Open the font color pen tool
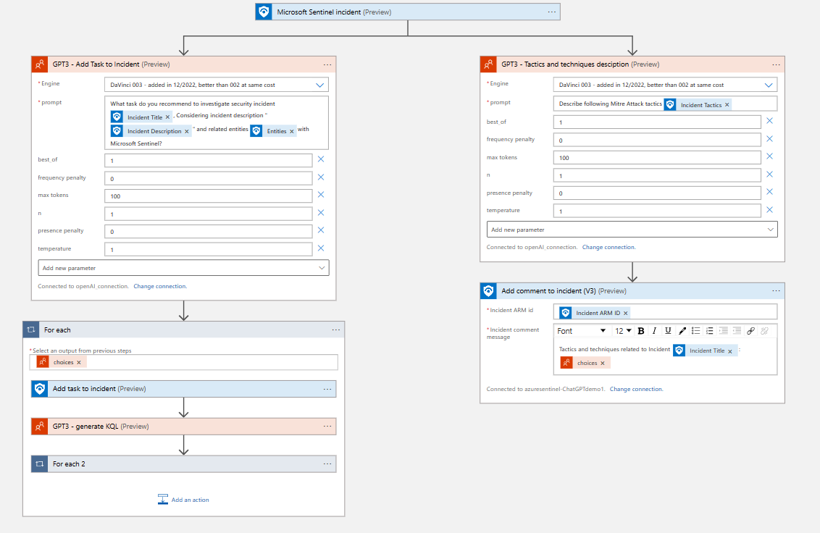This screenshot has width=820, height=533. (682, 330)
